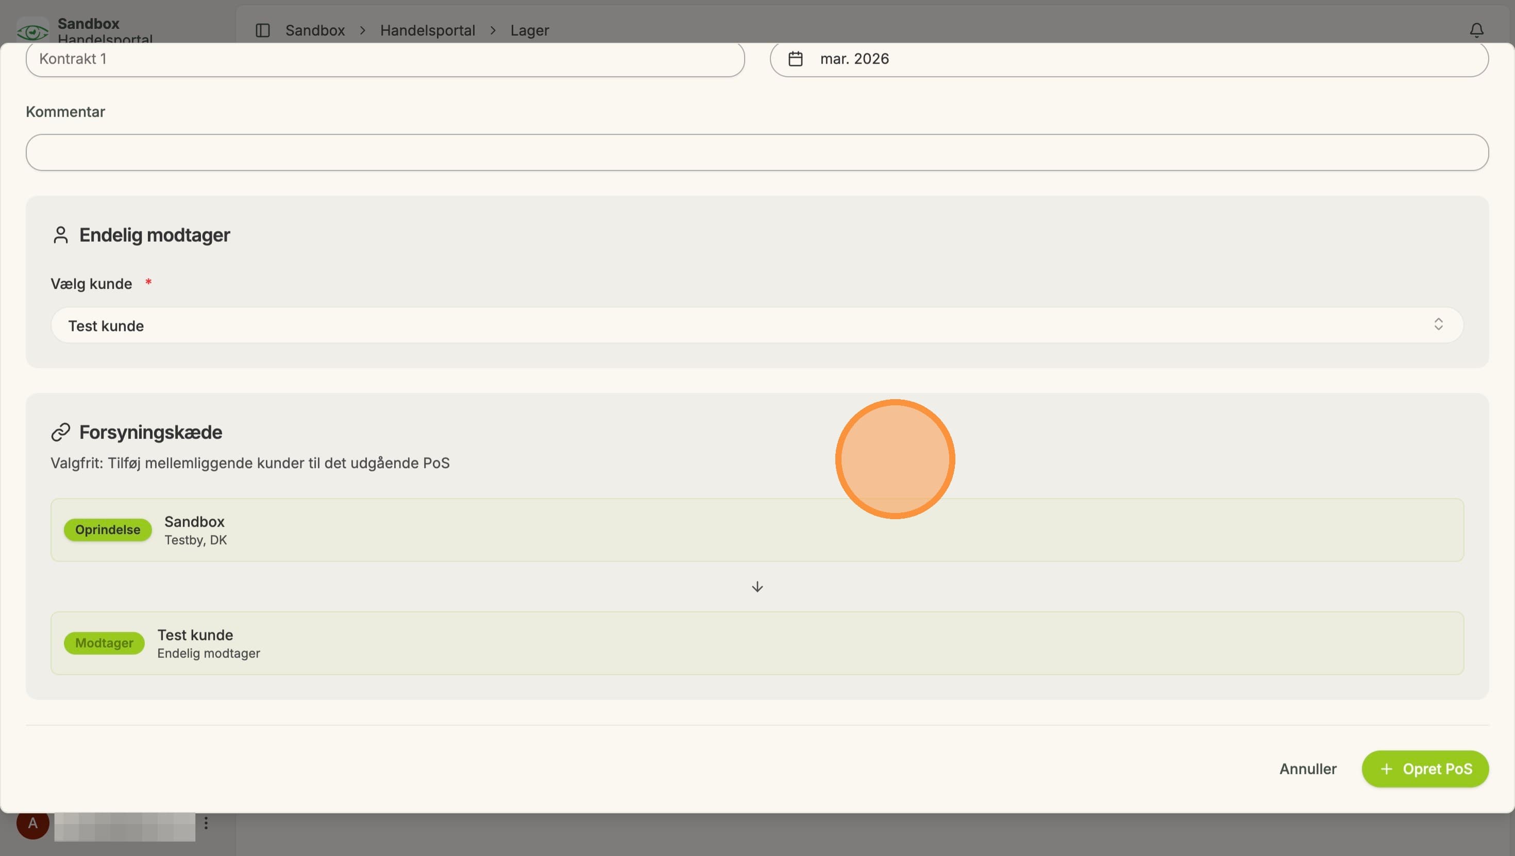Go to Sandbox breadcrumb

pyautogui.click(x=315, y=30)
